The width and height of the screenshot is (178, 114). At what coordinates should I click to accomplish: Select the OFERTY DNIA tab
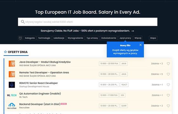pos(16,52)
